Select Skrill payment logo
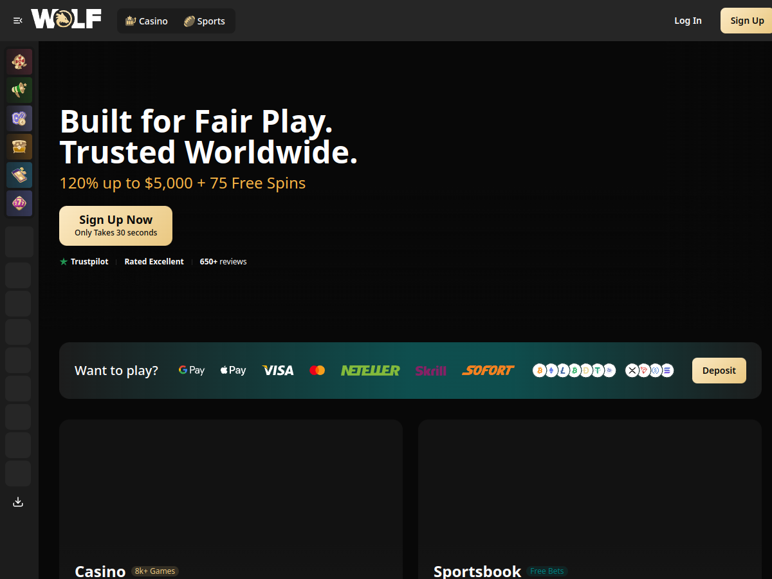 (431, 371)
